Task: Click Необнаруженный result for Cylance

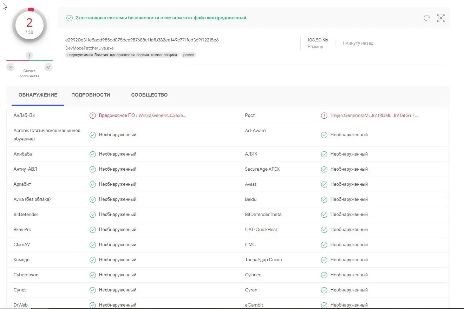Action: [349, 275]
